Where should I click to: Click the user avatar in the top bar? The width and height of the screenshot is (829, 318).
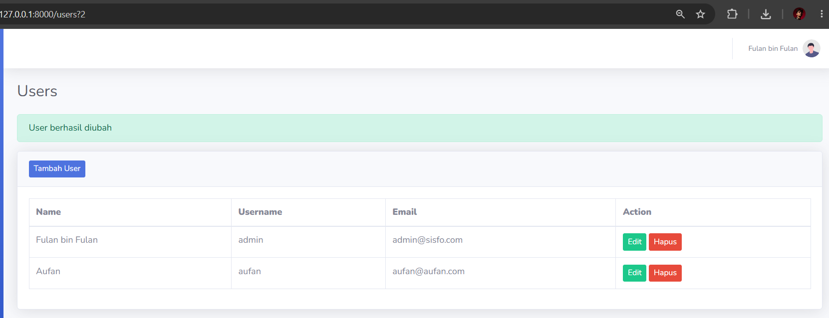coord(812,48)
